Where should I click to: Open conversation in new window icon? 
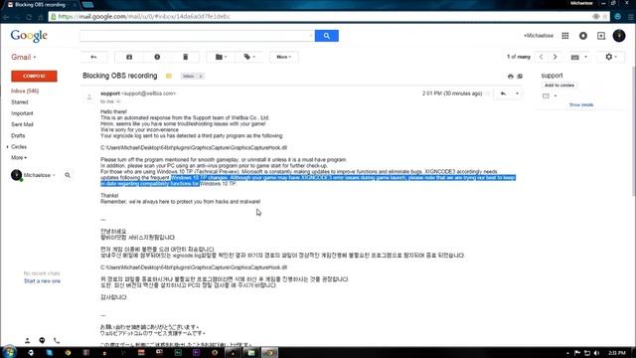(520, 76)
